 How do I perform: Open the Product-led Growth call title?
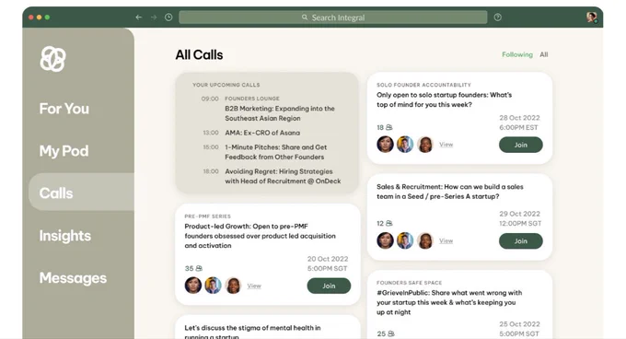260,236
